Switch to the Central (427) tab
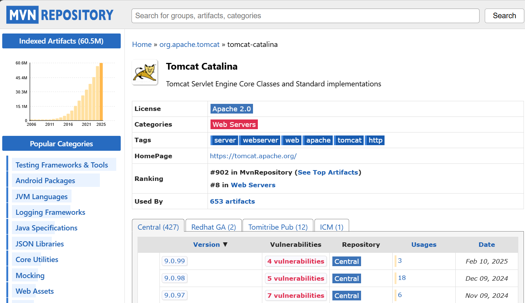Screen dimensions: 525x303 tap(158, 227)
